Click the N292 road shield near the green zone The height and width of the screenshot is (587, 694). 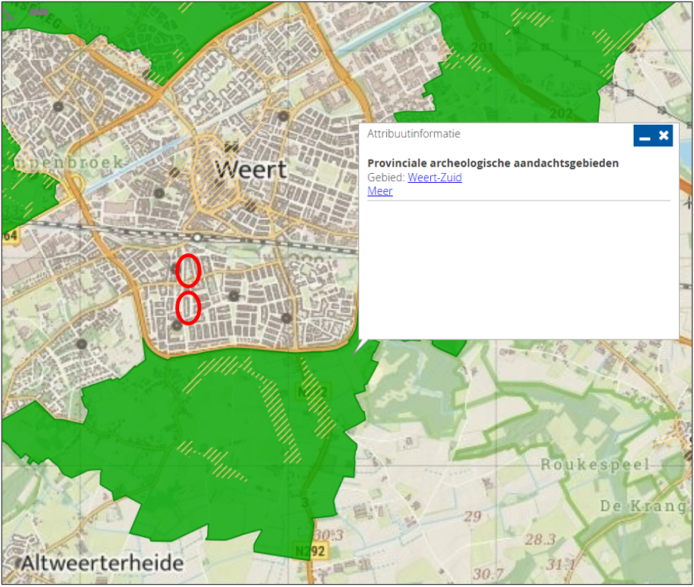[313, 389]
